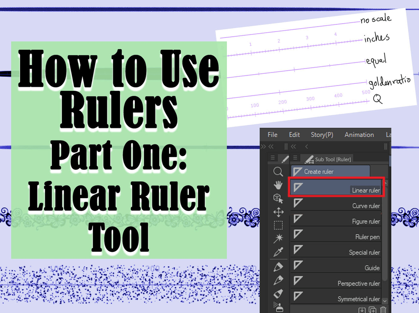Choose the Ruler pen sub tool
This screenshot has height=313, width=419.
(x=336, y=234)
